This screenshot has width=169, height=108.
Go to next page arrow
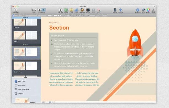click(51, 102)
